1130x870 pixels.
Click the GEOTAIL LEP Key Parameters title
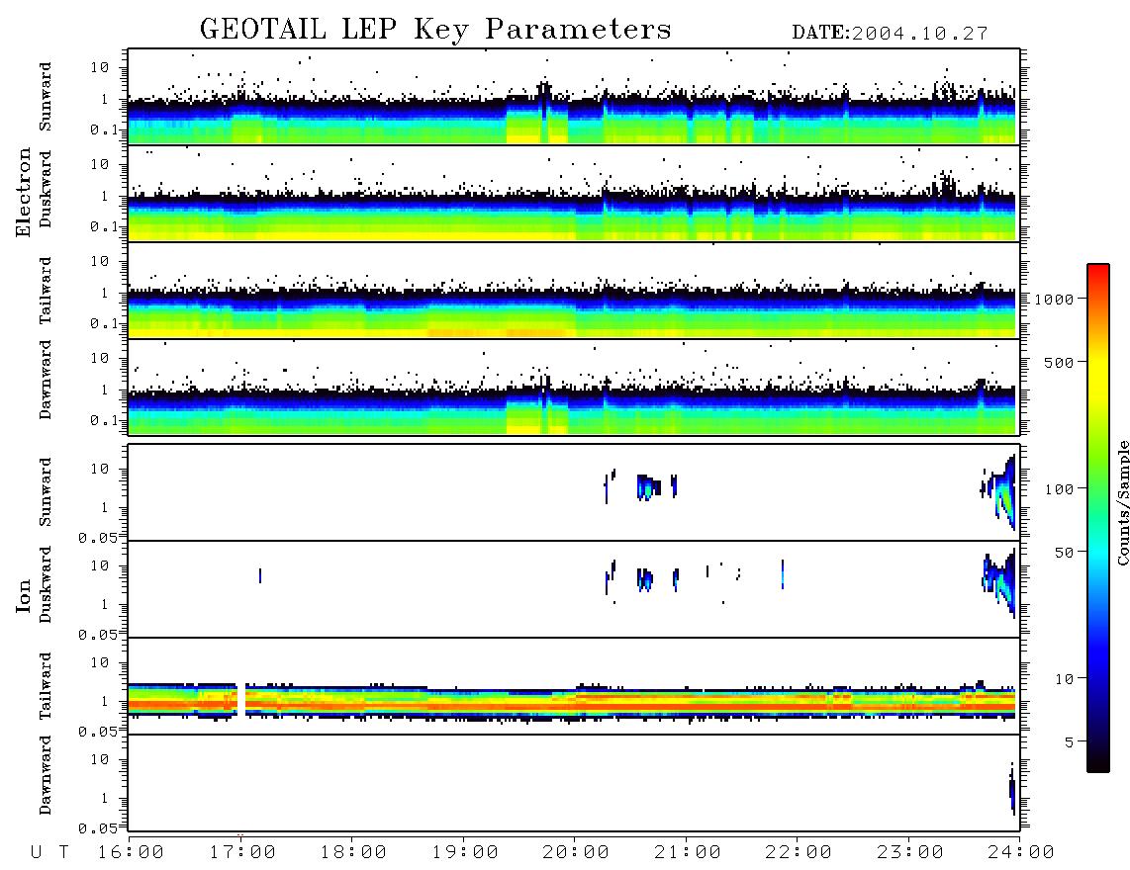point(435,29)
